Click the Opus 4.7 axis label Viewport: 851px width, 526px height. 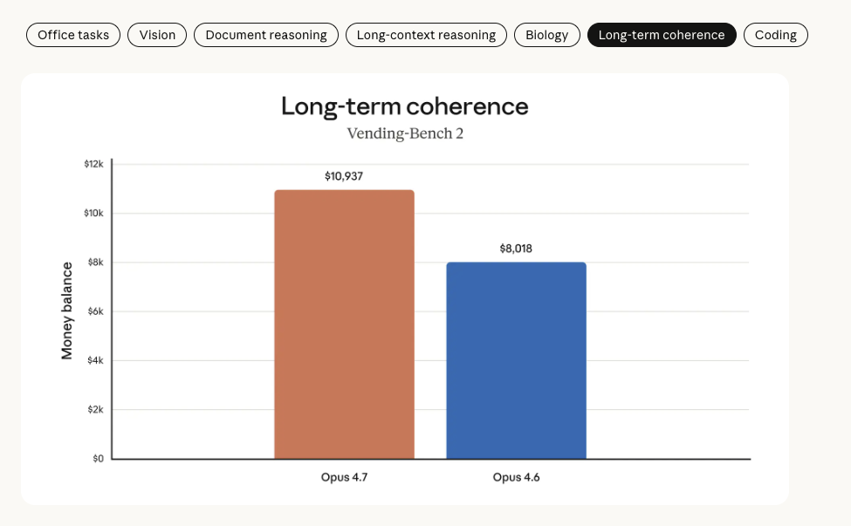(x=344, y=477)
